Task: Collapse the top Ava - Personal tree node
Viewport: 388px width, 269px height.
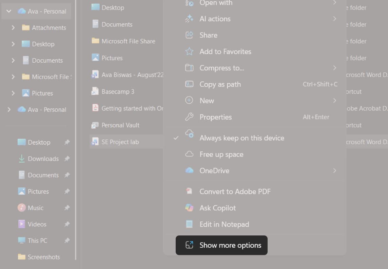Action: [x=9, y=11]
